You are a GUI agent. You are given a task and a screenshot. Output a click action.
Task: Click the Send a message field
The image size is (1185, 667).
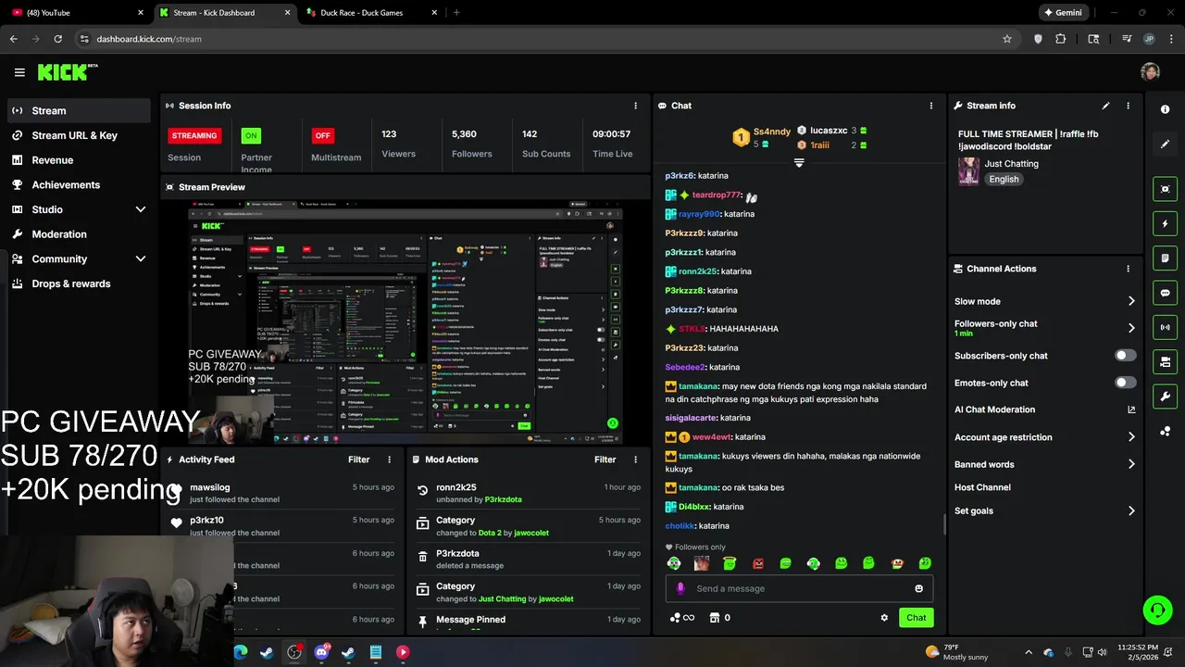(x=799, y=588)
